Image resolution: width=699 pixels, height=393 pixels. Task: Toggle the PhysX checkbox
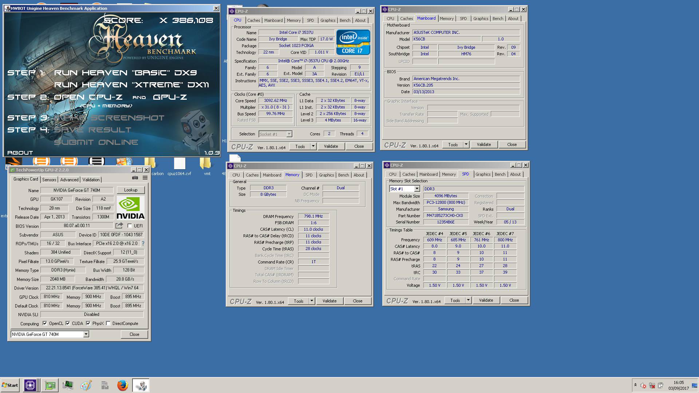tap(88, 323)
